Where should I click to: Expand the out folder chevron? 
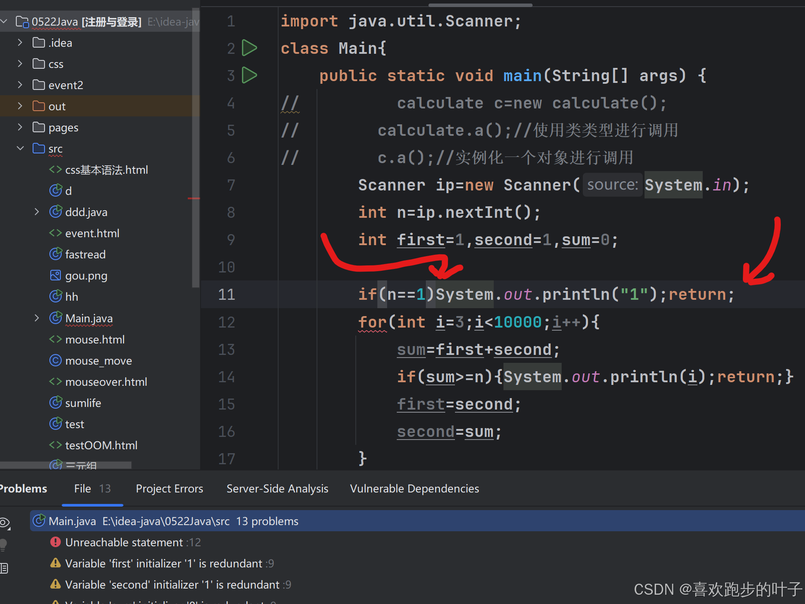[20, 106]
